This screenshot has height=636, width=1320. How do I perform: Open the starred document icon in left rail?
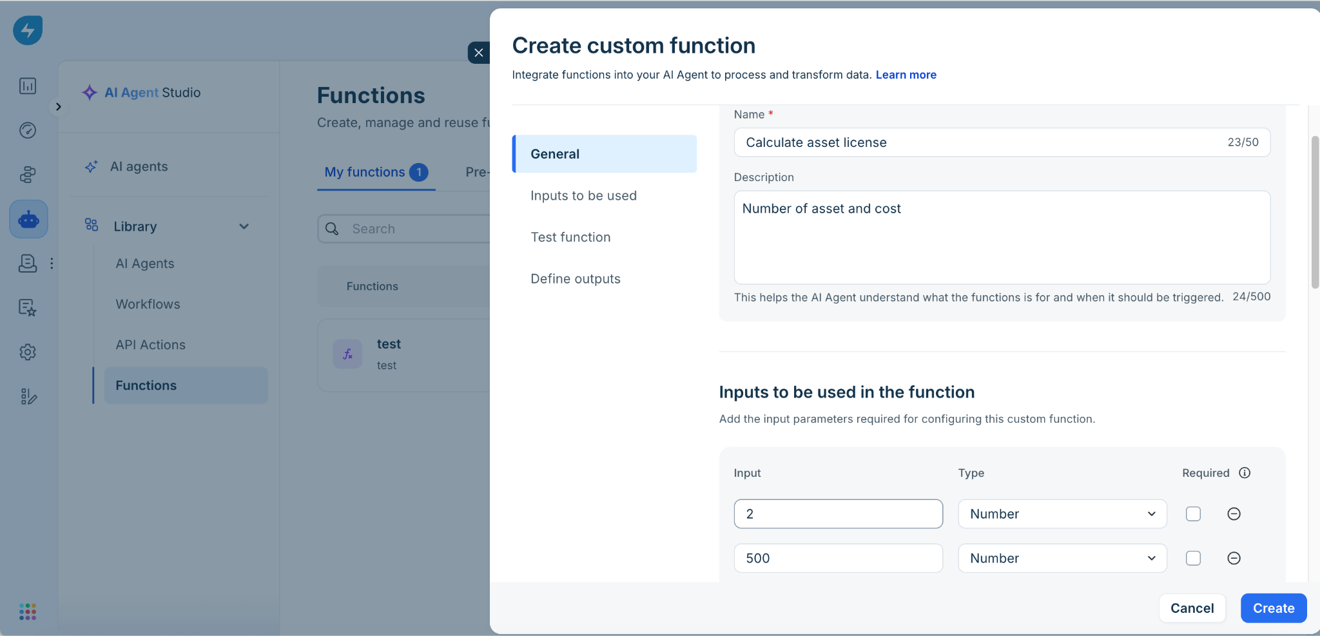tap(28, 307)
